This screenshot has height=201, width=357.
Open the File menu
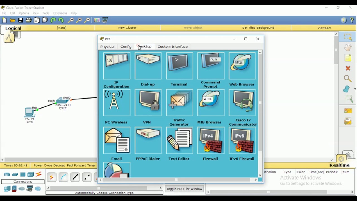(x=4, y=13)
